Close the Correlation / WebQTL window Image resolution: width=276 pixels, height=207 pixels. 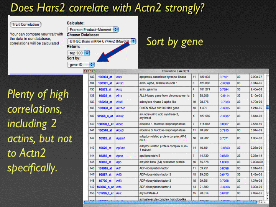coord(85,71)
